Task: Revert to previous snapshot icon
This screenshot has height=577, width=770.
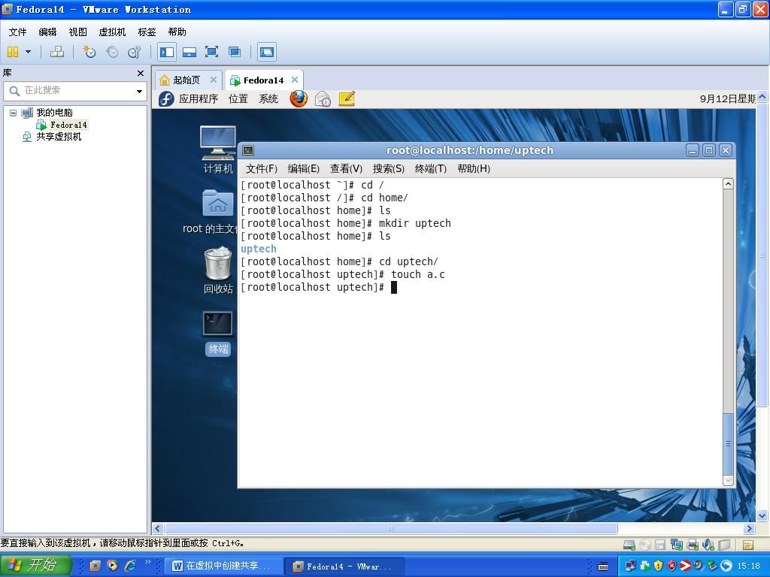Action: [112, 52]
